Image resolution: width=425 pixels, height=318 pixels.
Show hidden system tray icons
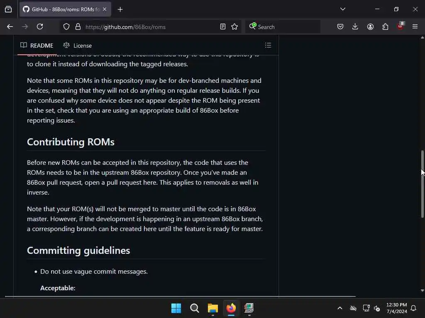tap(340, 308)
